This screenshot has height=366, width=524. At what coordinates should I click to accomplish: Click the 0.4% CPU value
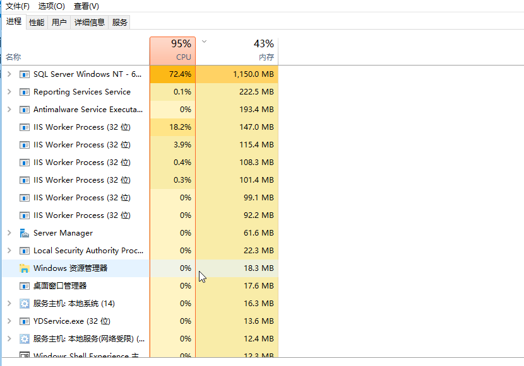182,163
